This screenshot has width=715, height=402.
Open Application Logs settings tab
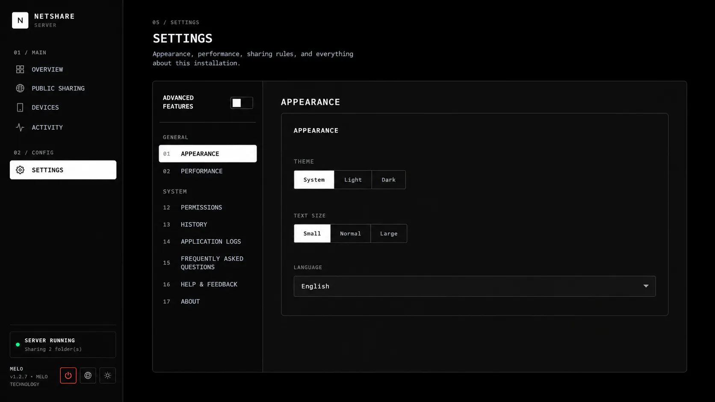coord(208,242)
